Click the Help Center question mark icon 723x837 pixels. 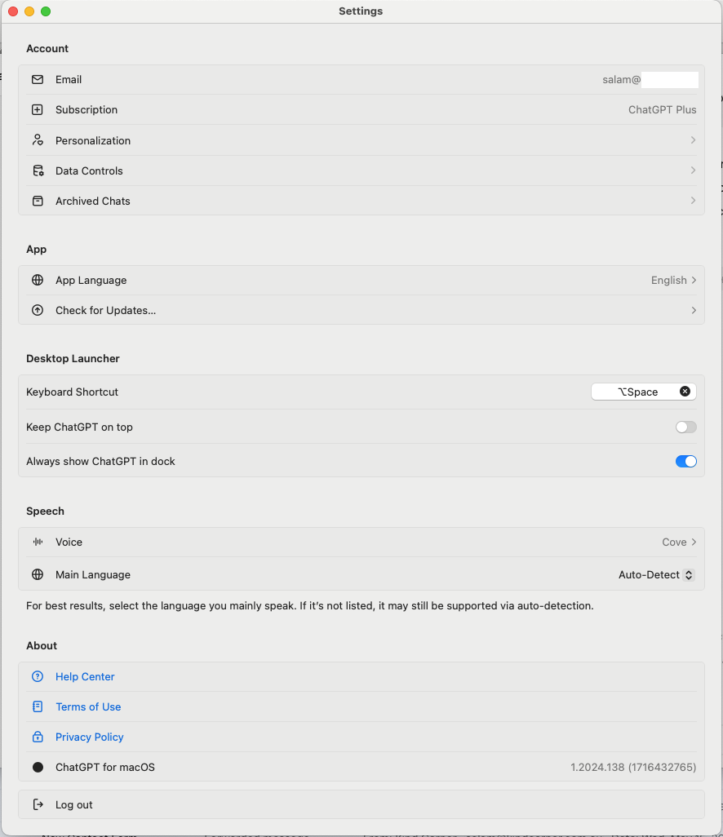(38, 676)
